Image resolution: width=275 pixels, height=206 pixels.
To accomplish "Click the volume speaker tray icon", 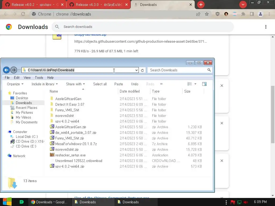I will [246, 202].
